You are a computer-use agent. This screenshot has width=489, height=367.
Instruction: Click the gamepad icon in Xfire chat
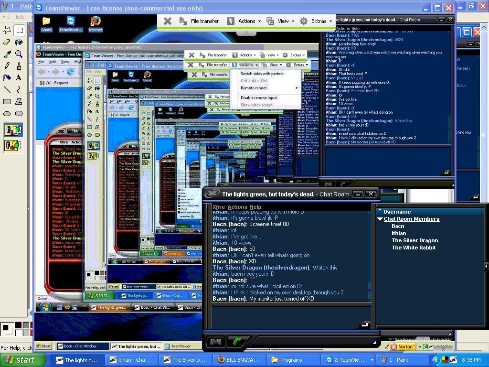coord(216,342)
